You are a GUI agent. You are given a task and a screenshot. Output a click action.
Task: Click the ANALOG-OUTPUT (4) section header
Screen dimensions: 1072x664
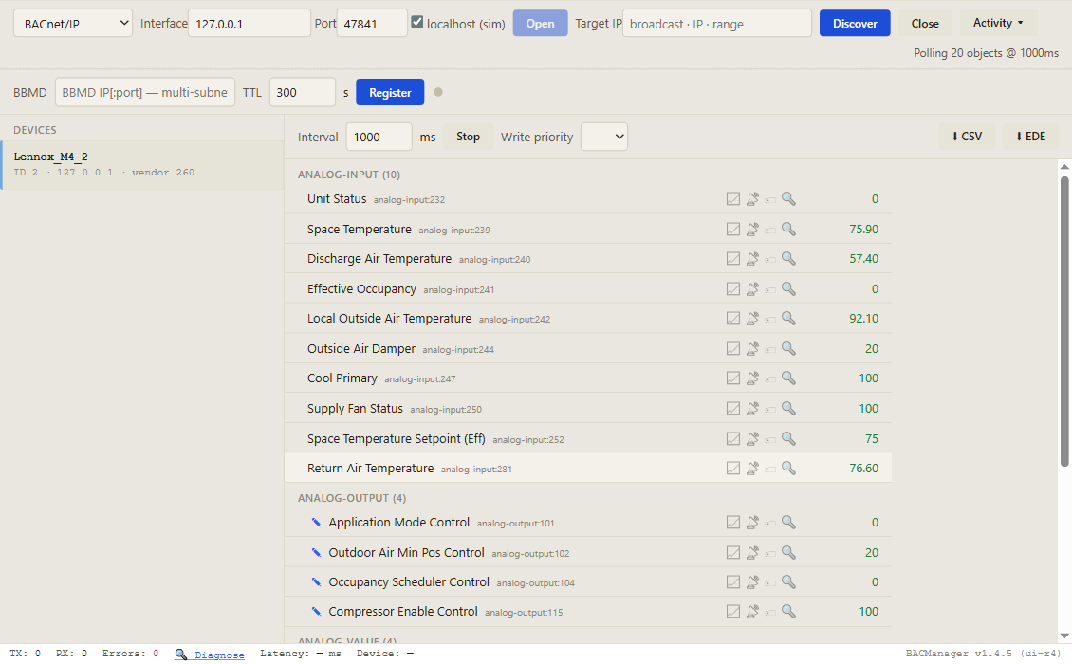click(x=351, y=498)
